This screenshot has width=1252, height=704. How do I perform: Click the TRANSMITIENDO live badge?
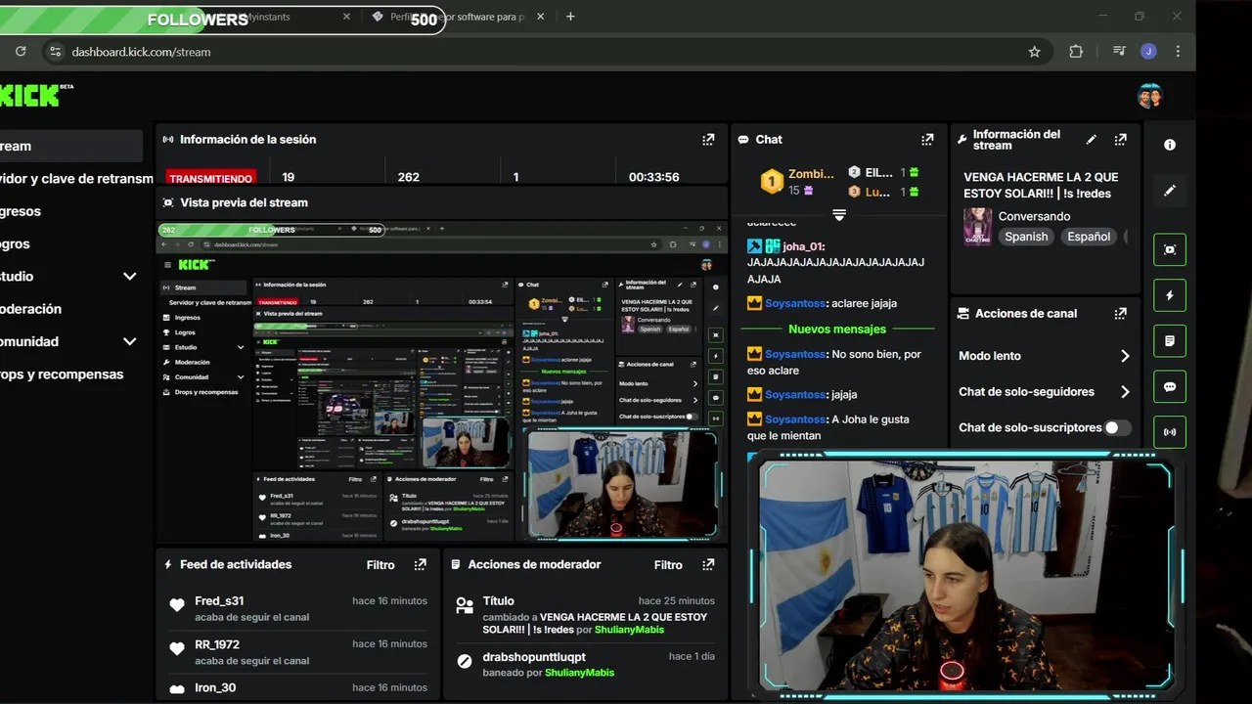(211, 178)
